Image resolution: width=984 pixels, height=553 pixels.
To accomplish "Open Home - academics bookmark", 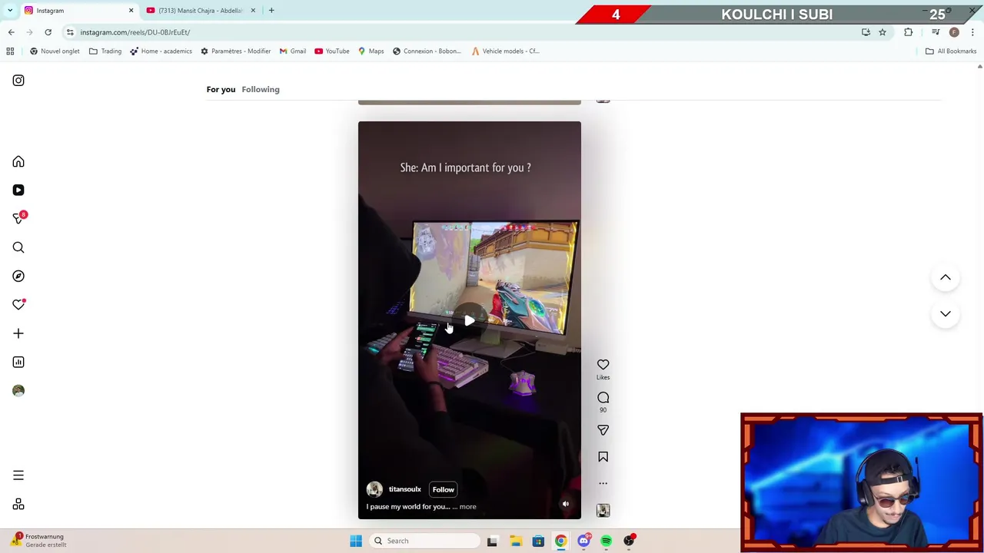I will pyautogui.click(x=161, y=51).
